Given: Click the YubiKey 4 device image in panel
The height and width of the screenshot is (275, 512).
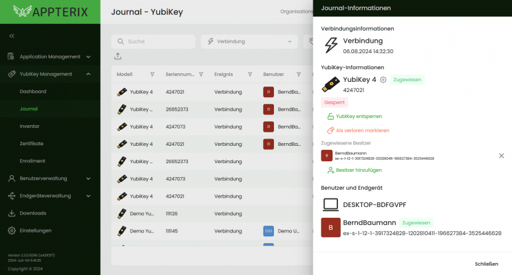Looking at the screenshot, I should 331,84.
